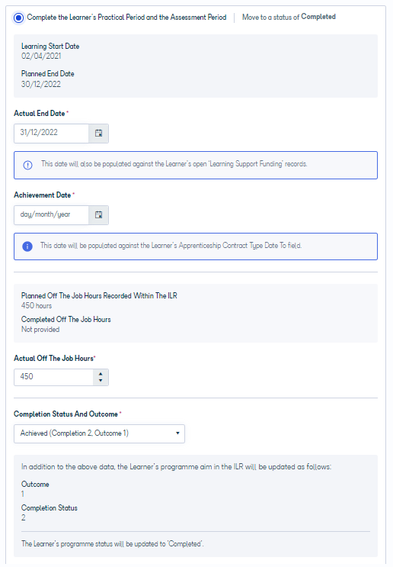Image resolution: width=393 pixels, height=567 pixels.
Task: Click the 'Complete the Learner's Practical Period' option label
Action: 126,18
